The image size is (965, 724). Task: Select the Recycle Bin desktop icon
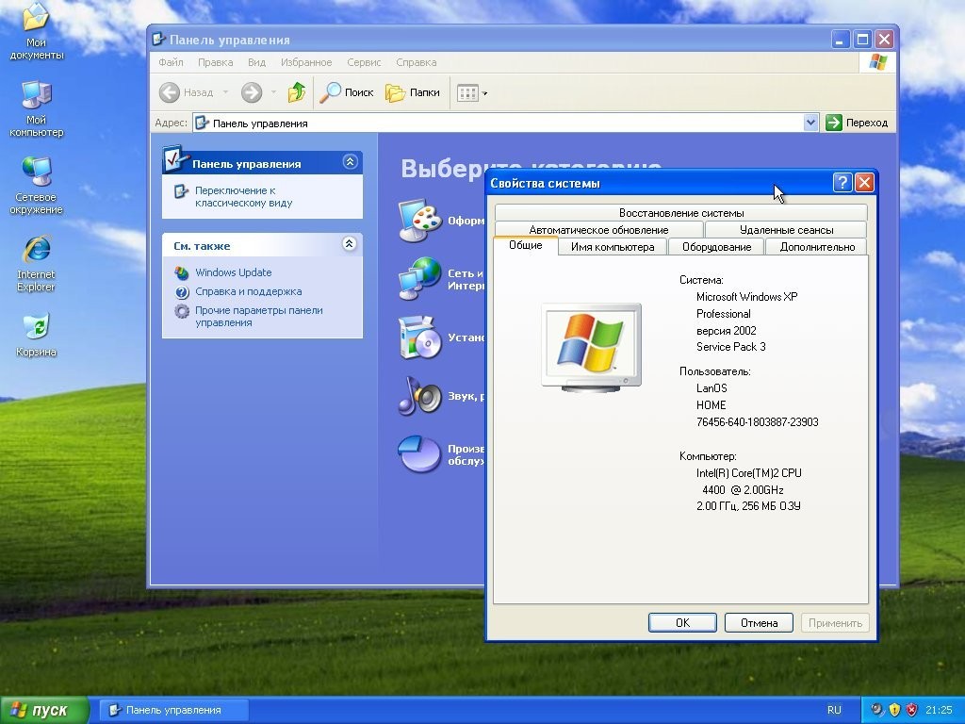[37, 336]
